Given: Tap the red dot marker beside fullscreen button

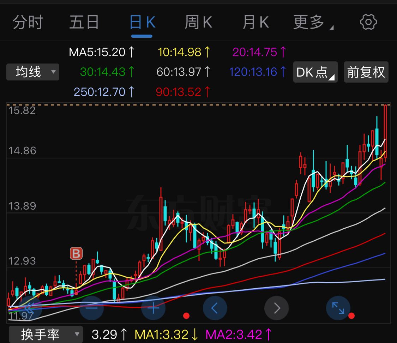Looking at the screenshot, I should pos(351,316).
